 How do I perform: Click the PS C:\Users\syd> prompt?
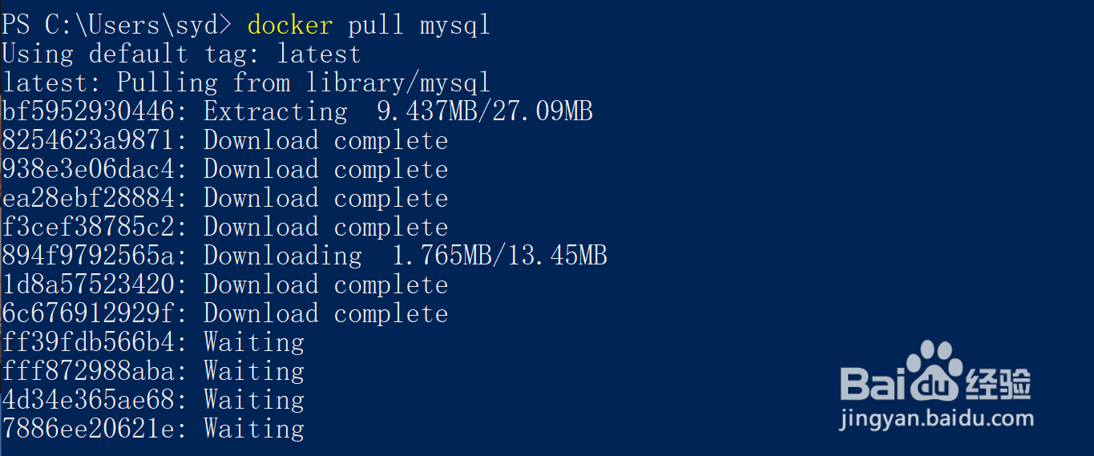click(117, 25)
